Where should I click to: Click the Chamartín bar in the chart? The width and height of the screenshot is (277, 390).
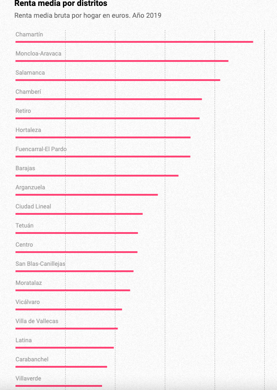pos(134,42)
